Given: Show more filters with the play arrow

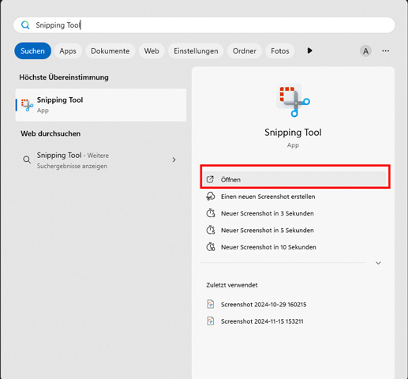Looking at the screenshot, I should (x=310, y=51).
